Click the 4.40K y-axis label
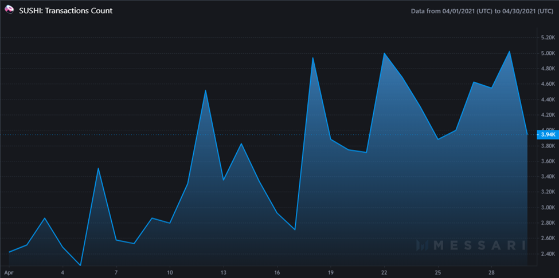559x278 pixels. 548,100
